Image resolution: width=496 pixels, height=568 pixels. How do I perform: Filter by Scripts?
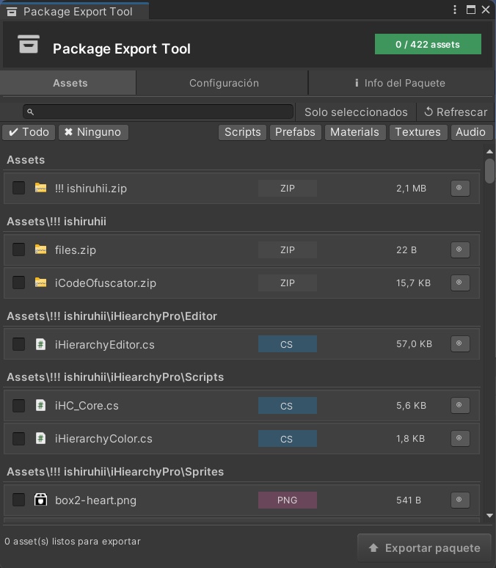click(242, 132)
